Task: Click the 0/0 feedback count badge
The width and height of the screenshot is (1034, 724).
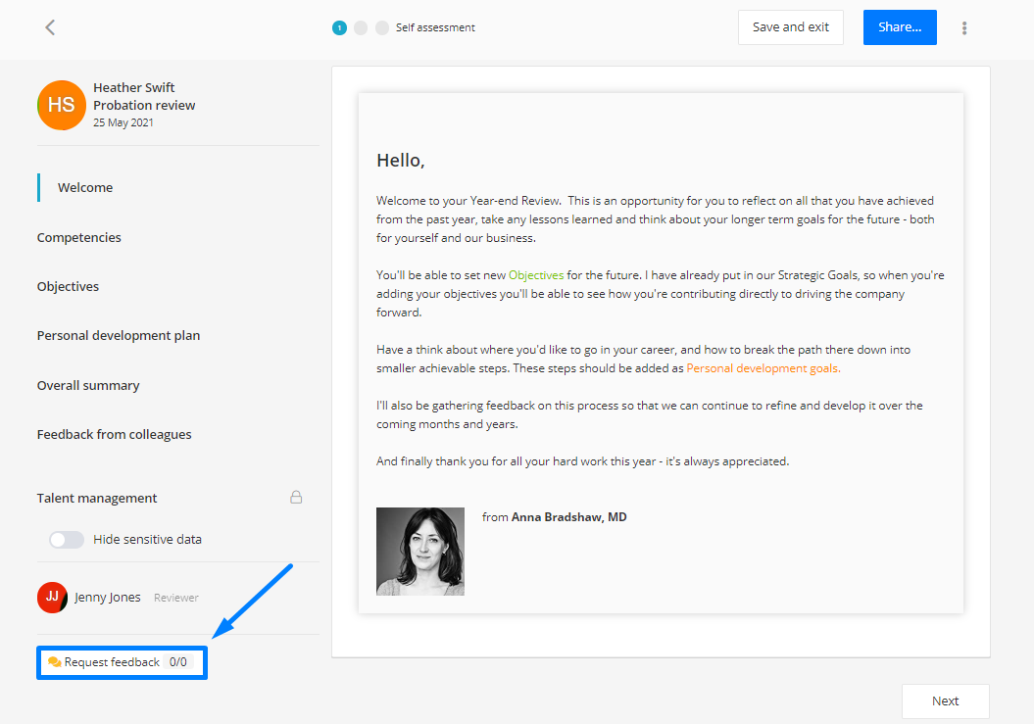Action: pos(178,662)
